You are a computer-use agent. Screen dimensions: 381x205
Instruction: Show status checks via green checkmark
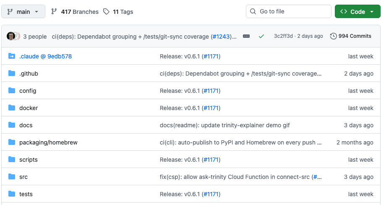[x=261, y=36]
